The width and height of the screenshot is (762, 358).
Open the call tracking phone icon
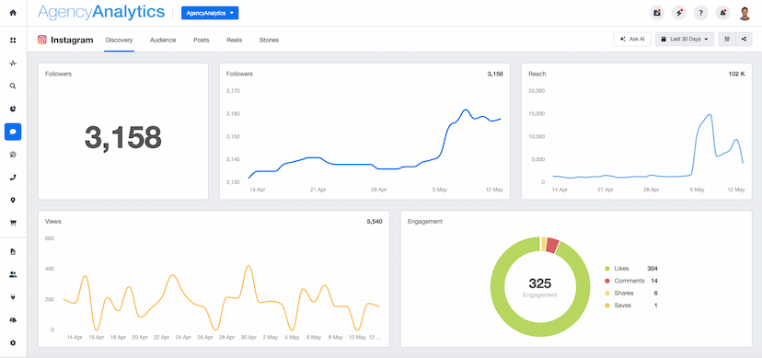pyautogui.click(x=13, y=178)
